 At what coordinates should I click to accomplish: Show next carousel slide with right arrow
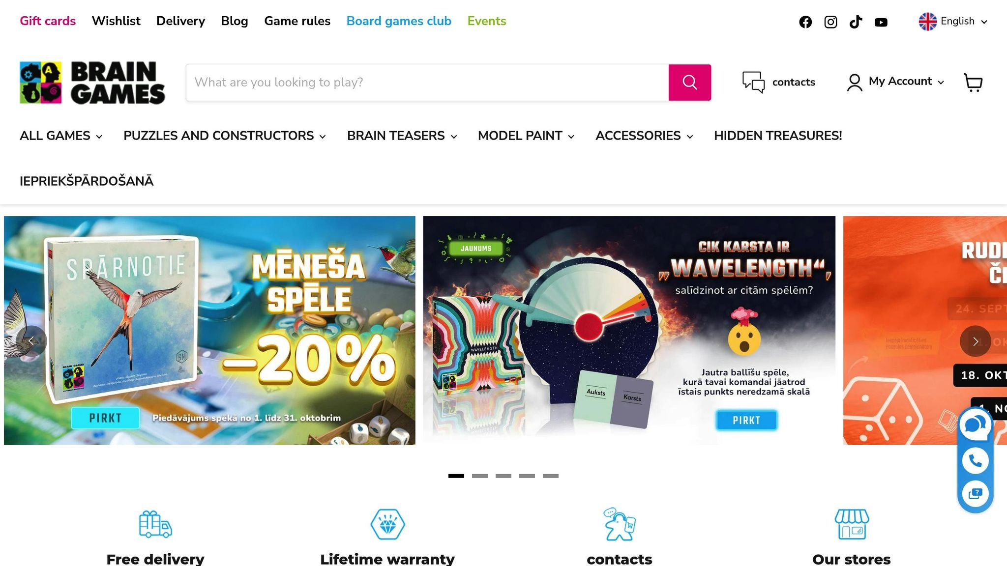975,341
